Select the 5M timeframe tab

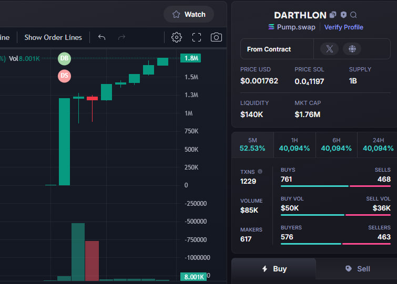(252, 144)
